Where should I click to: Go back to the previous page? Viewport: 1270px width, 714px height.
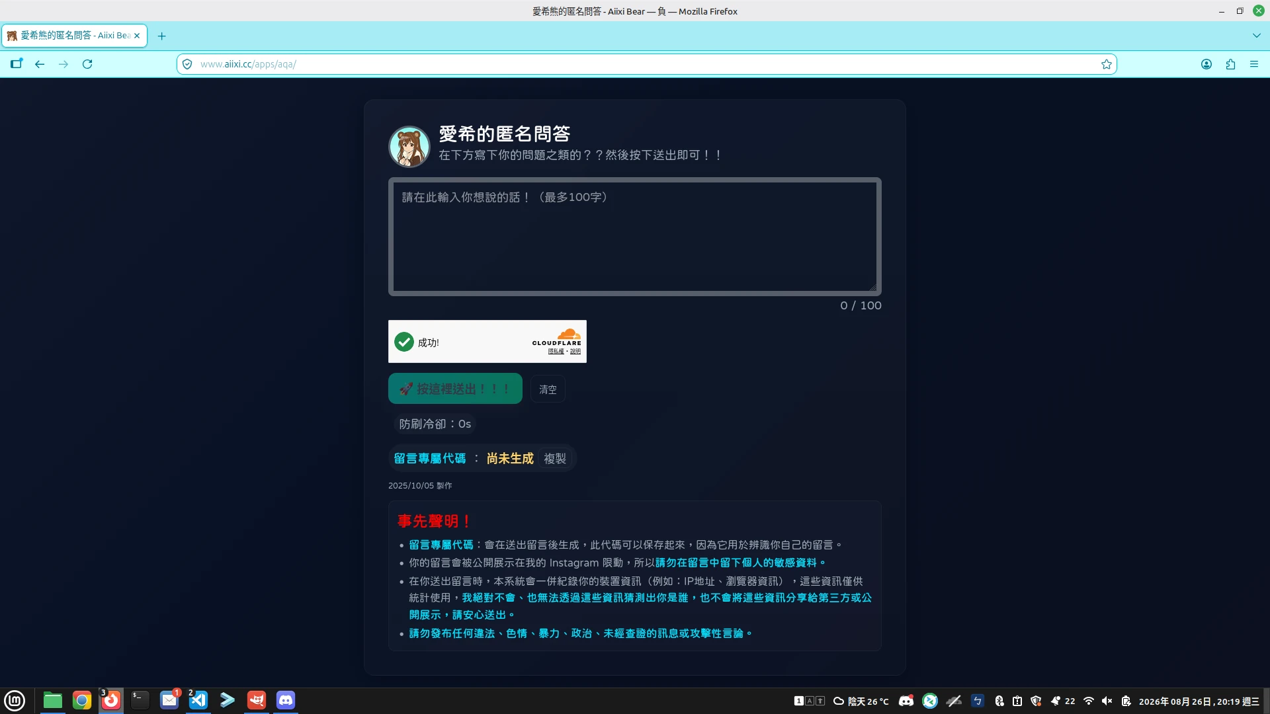(x=40, y=64)
